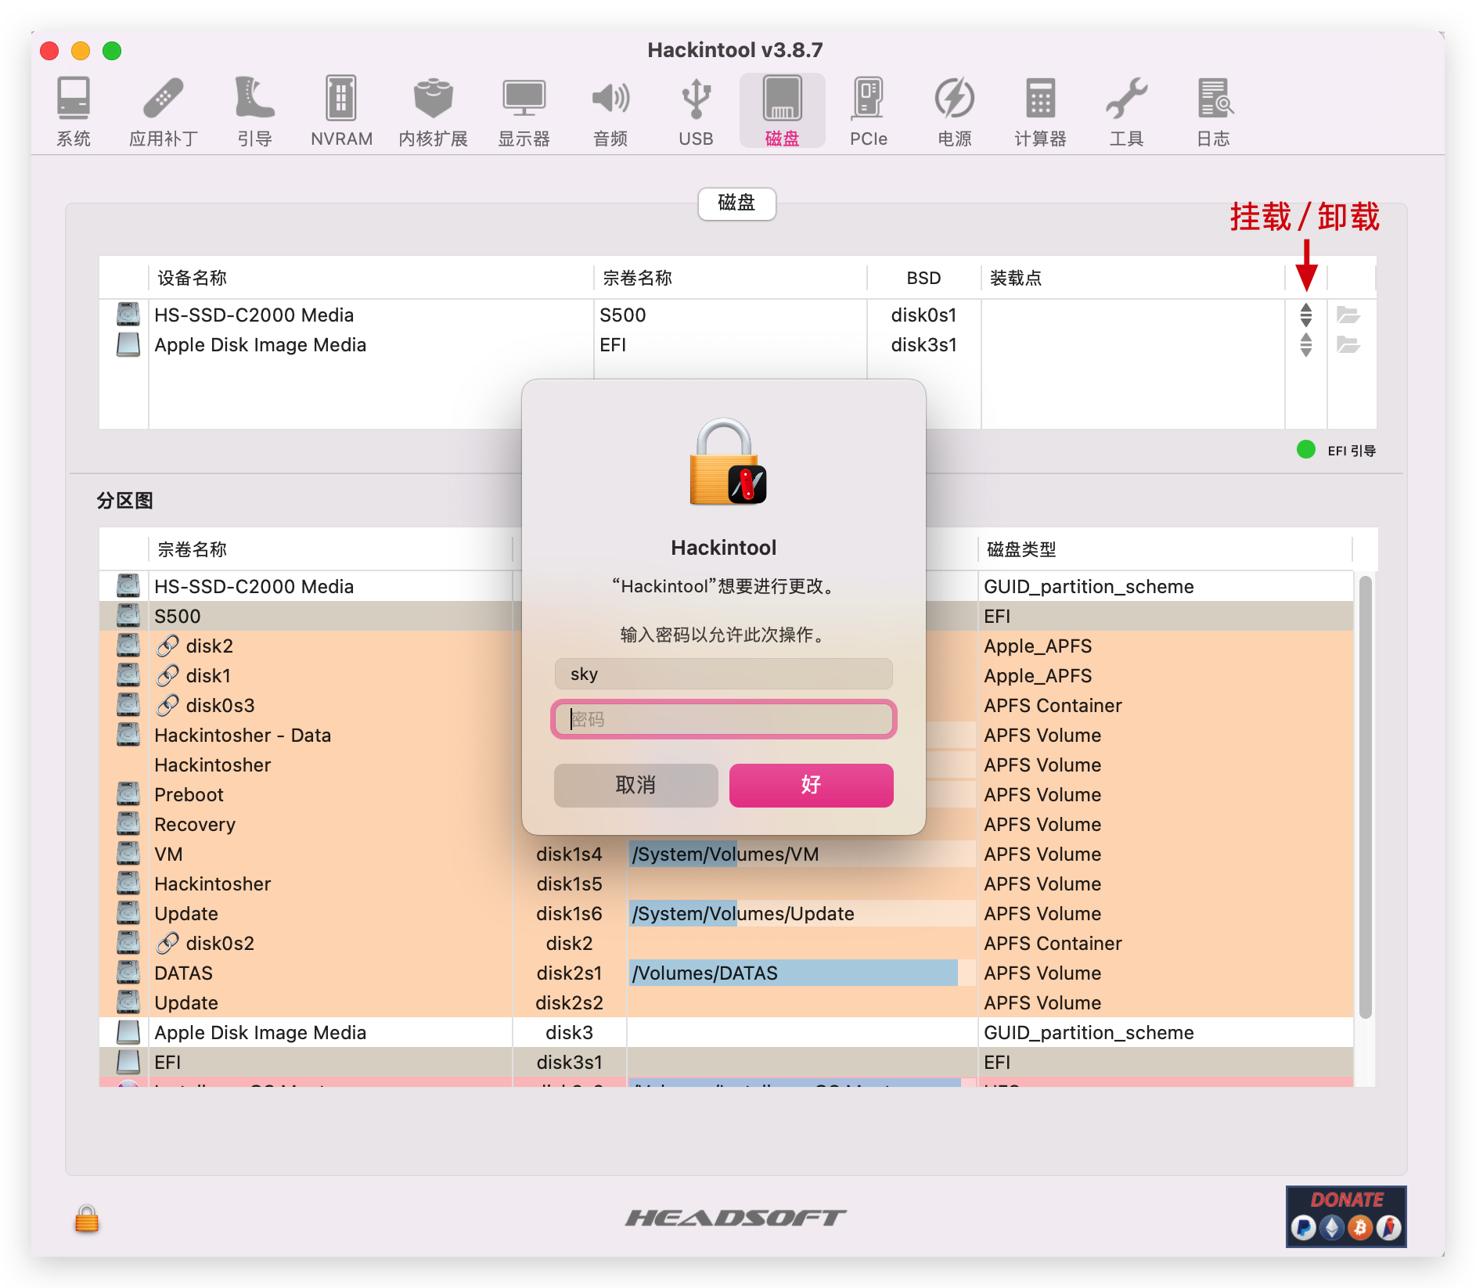Open the 系统 (System) toolbar tab
Screen dimensions: 1476x1288
click(x=74, y=111)
